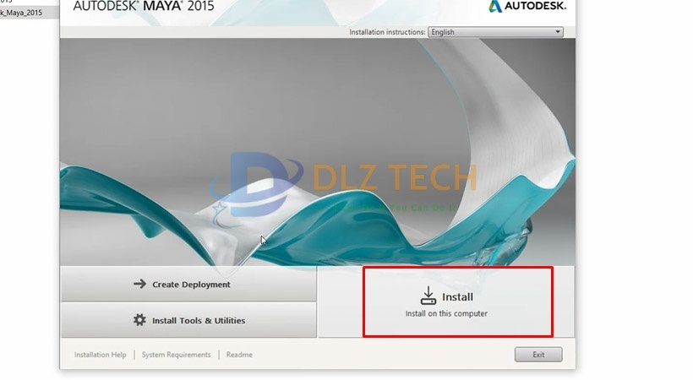Click the AUTODESK wordmark text
The image size is (693, 380).
[535, 6]
